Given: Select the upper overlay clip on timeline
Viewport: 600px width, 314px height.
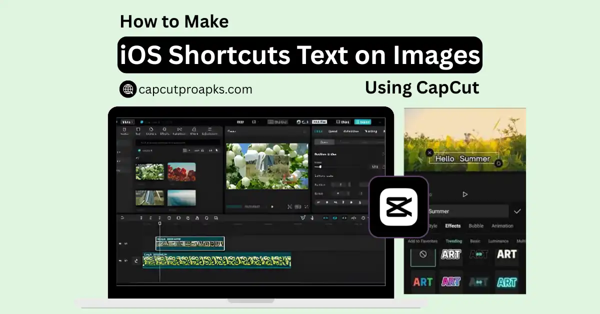Looking at the screenshot, I should tap(190, 243).
